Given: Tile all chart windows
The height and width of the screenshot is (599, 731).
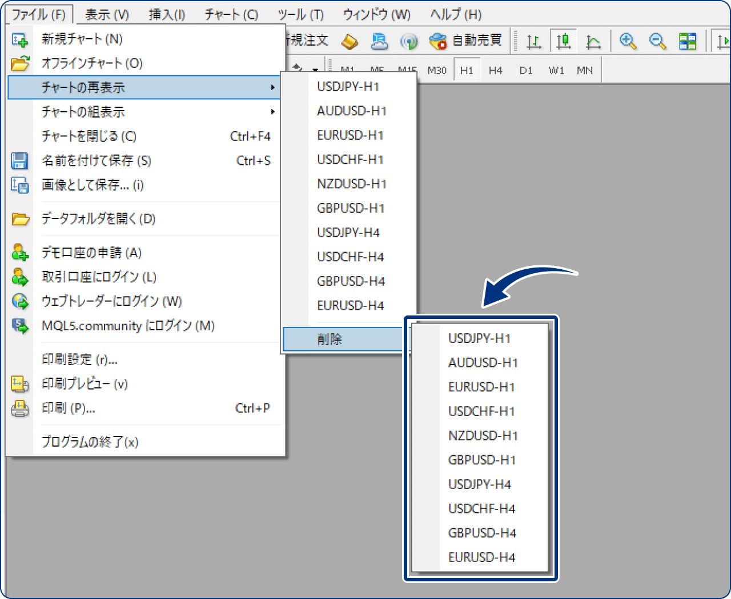Looking at the screenshot, I should coord(688,41).
